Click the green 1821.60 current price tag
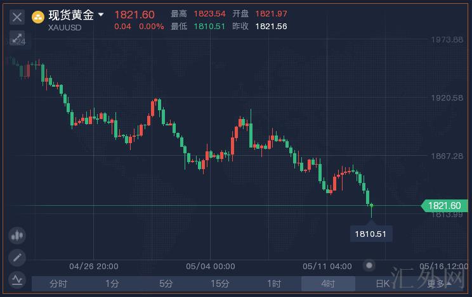The height and width of the screenshot is (297, 472). 443,205
